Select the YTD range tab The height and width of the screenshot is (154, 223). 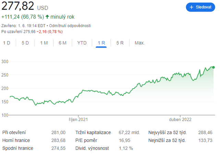click(82, 43)
